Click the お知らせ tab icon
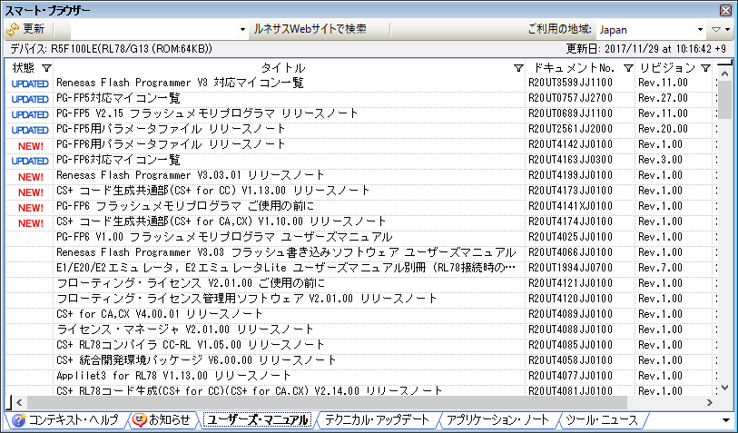Image resolution: width=738 pixels, height=433 pixels. (x=140, y=420)
